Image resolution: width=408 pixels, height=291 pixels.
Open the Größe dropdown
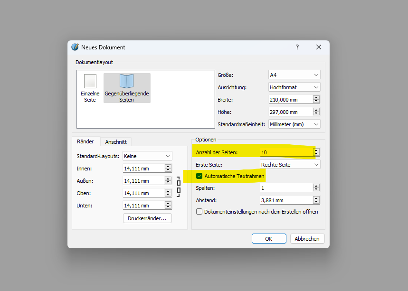coord(294,75)
